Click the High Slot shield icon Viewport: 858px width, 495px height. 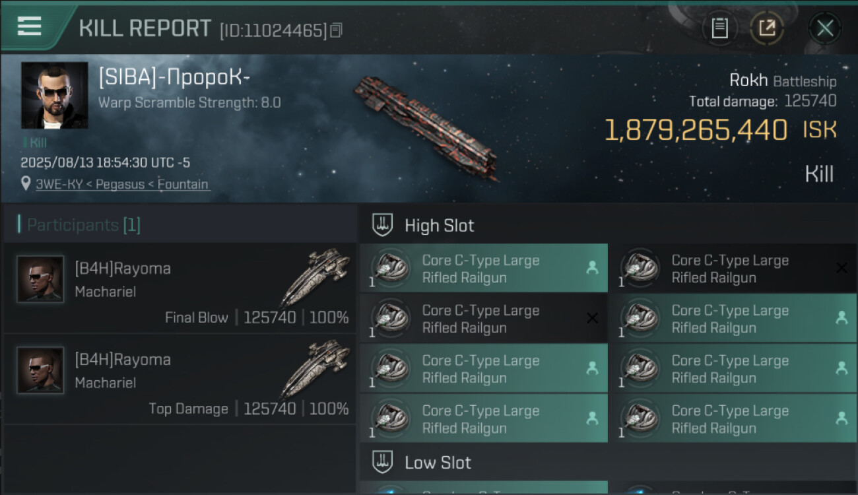click(x=383, y=225)
